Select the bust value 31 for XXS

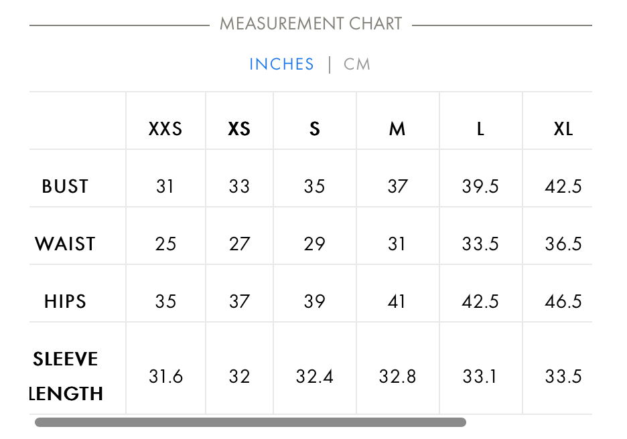click(165, 186)
